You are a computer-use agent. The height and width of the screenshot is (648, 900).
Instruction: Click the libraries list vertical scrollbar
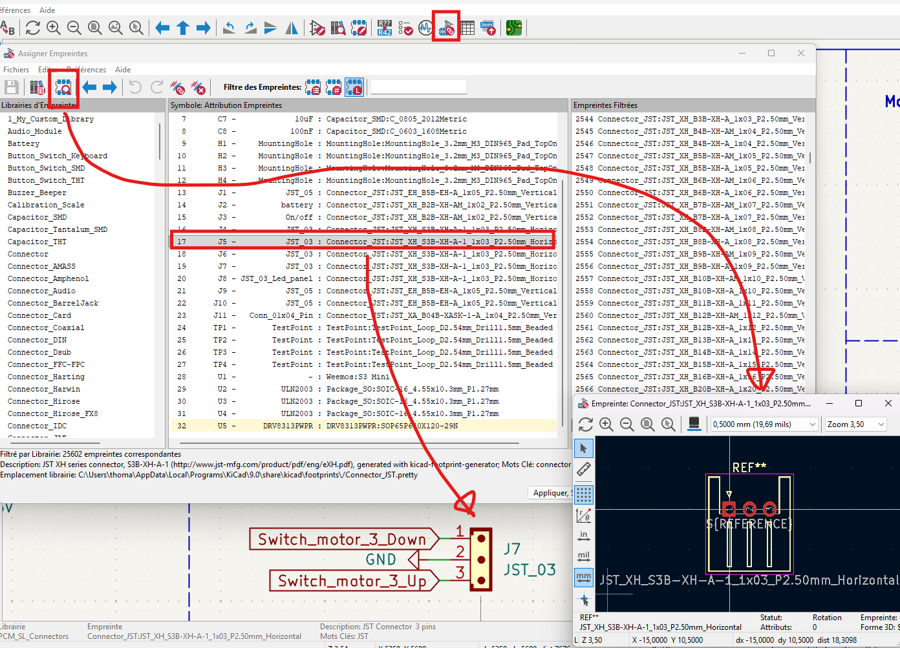coord(160,141)
